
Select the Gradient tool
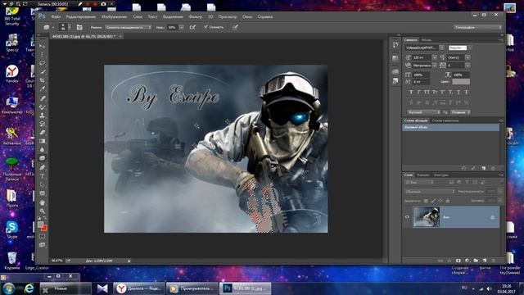43,141
